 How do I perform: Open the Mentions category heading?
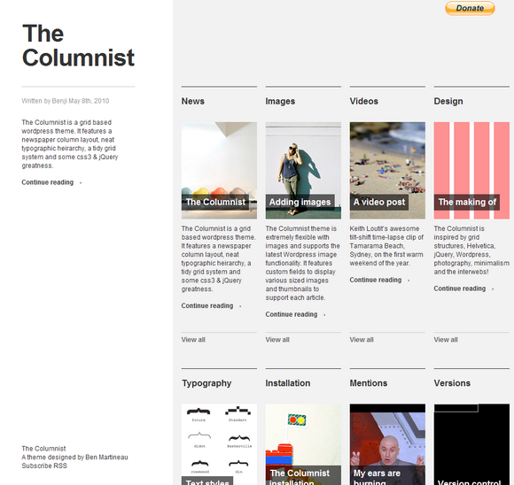[x=369, y=383]
